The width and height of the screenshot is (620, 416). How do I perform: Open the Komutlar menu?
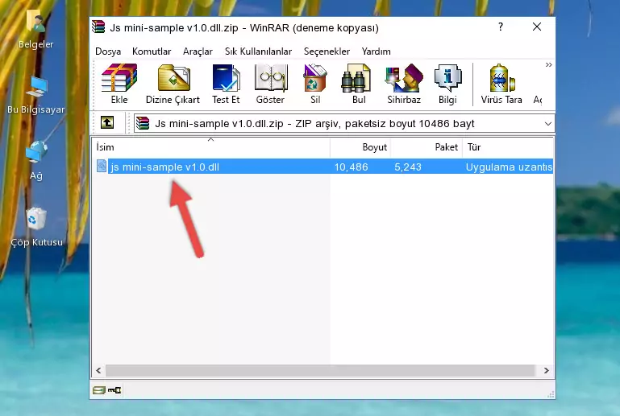click(152, 51)
